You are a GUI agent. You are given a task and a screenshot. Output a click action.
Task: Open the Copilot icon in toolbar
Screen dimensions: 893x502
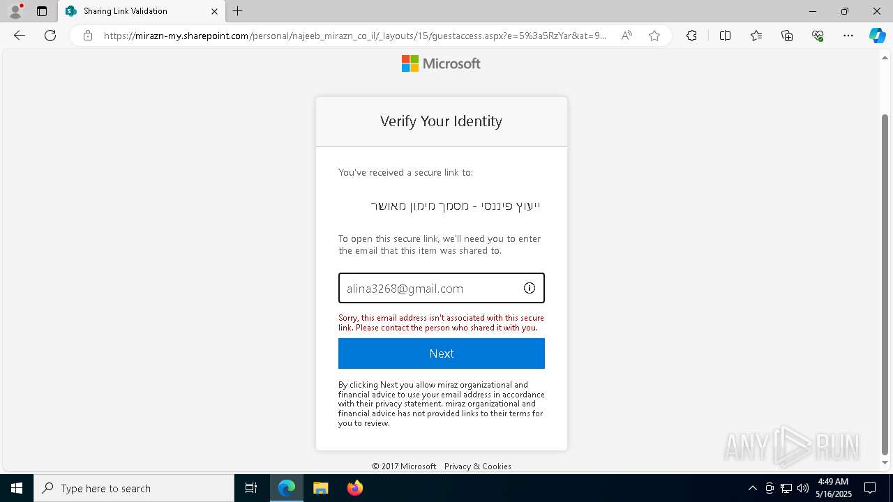pos(877,36)
